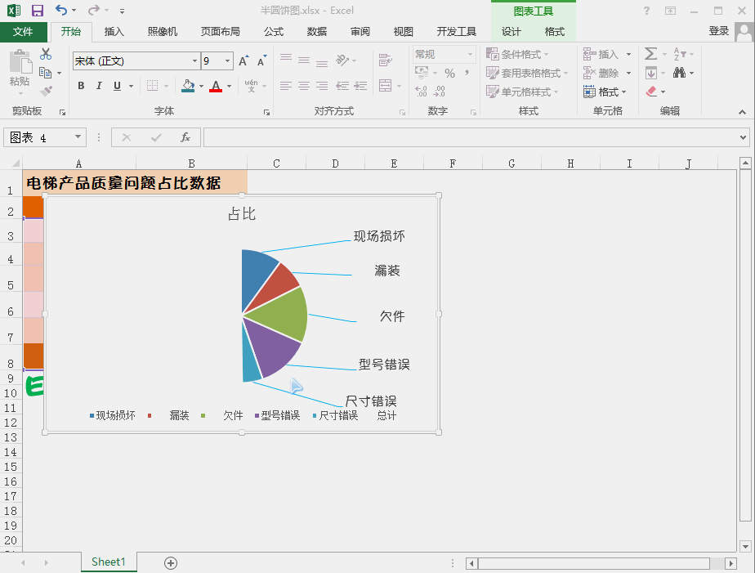
Task: Save the workbook with the floppy disk icon
Action: 37,10
